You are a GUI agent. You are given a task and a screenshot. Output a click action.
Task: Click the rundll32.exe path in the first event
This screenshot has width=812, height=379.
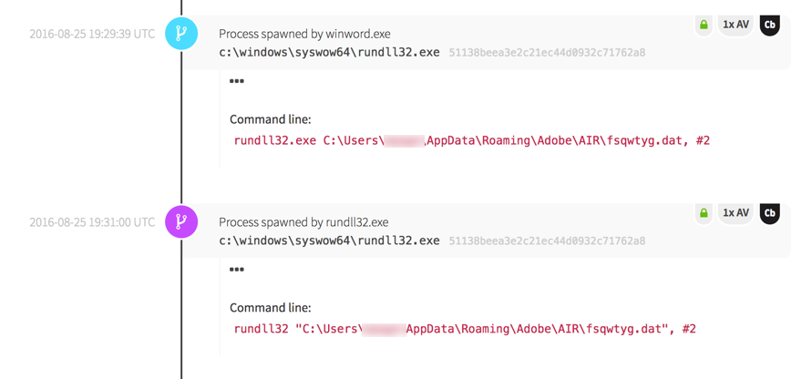point(329,53)
